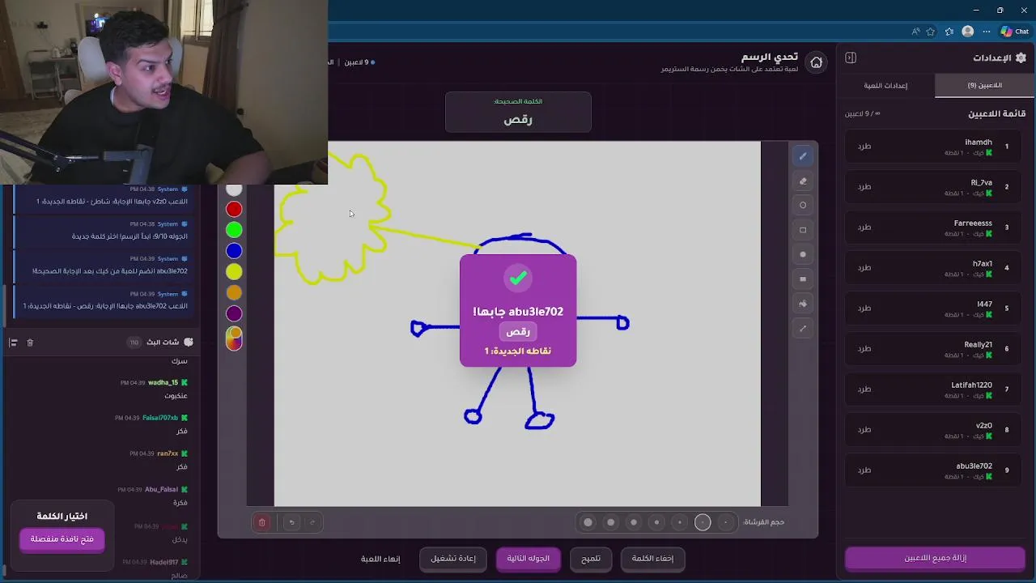Screen dimensions: 1036x583
Task: Kick player h7ax1 with طرد
Action: [864, 268]
